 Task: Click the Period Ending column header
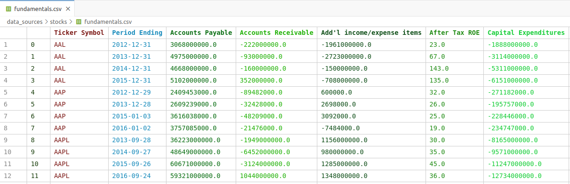coord(137,33)
